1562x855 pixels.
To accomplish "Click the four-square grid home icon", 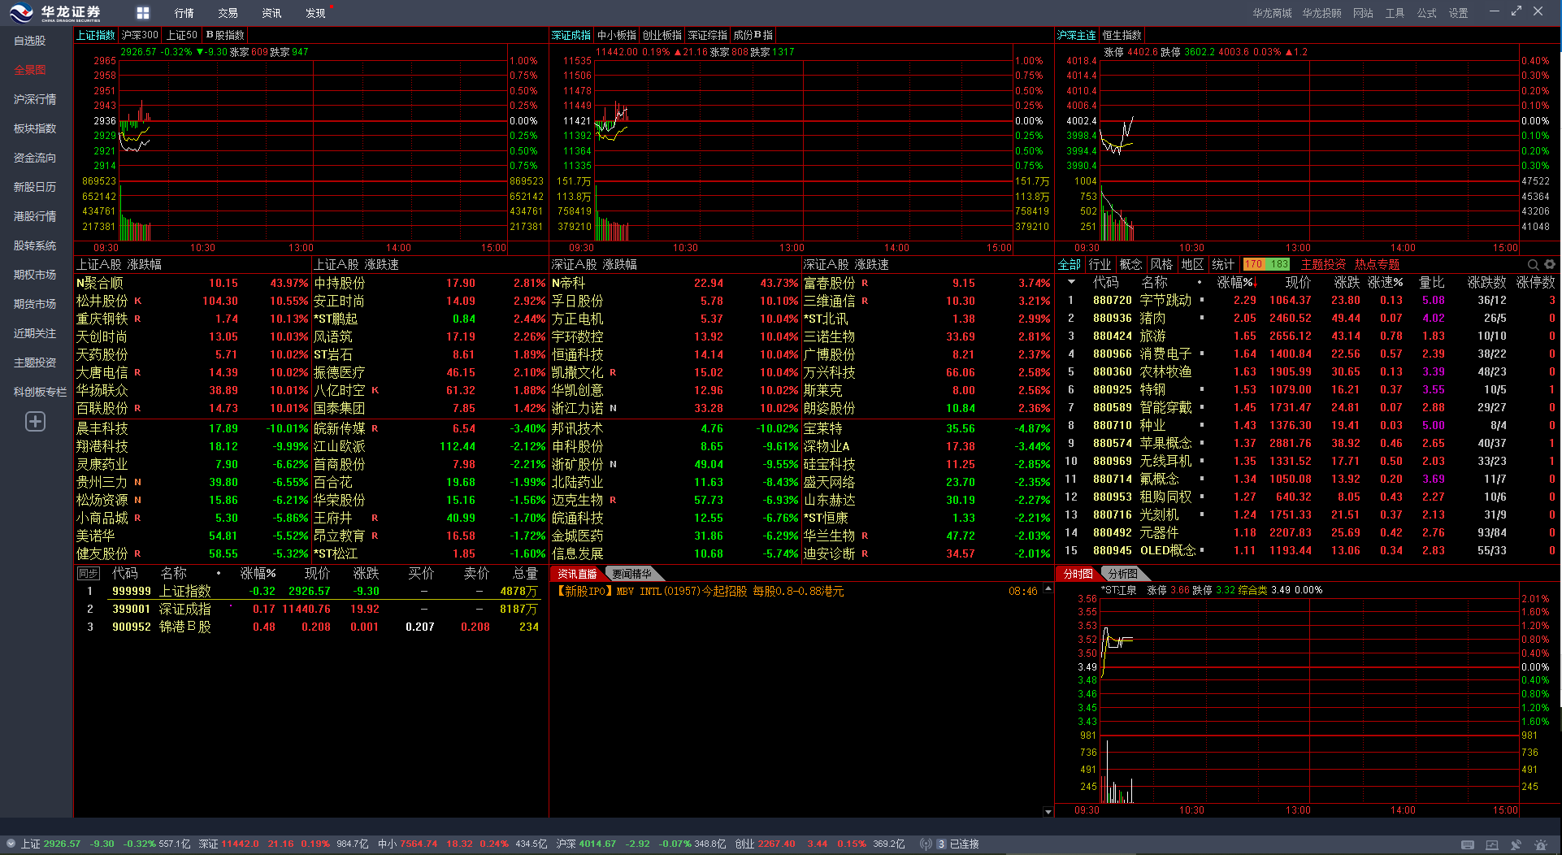I will 143,13.
